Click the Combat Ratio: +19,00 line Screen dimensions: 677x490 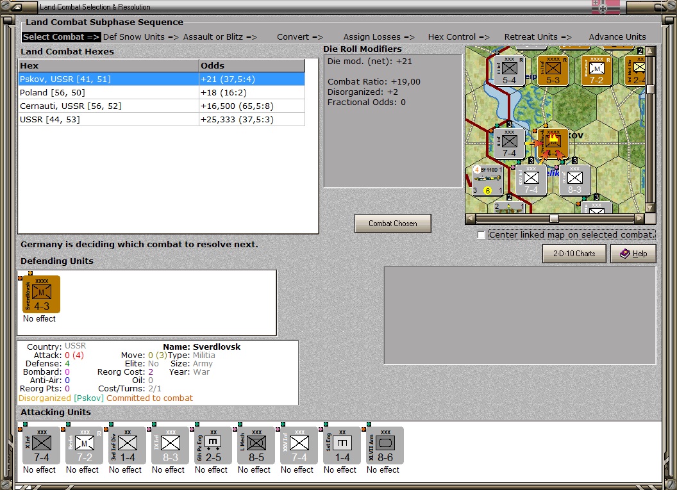click(x=374, y=81)
